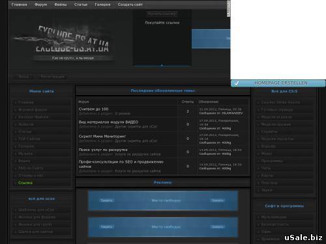Select Плагины in the right CS:S menu
Image resolution: width=326 pixels, height=244 pixels.
point(269,183)
